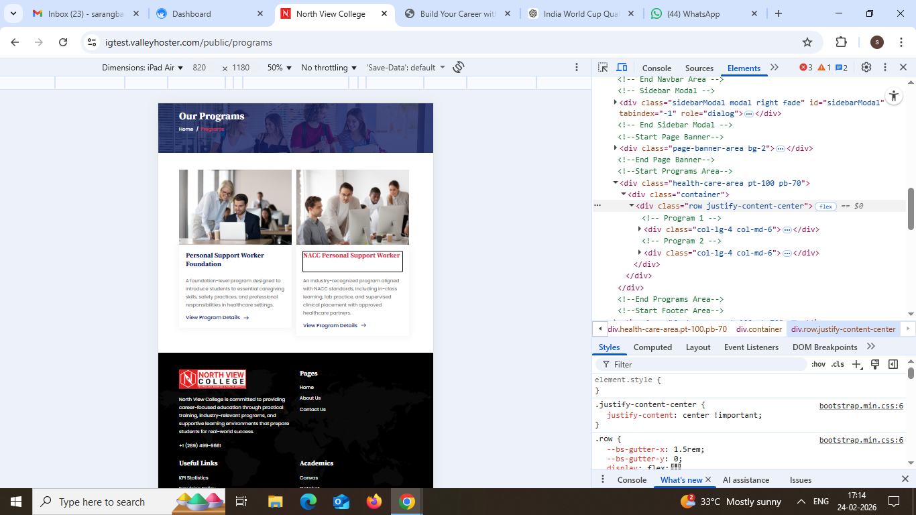Open DevTools customize three-dot menu

click(x=885, y=67)
